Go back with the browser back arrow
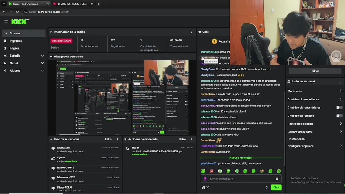Screen dimensions: 345x194 coord(4,12)
